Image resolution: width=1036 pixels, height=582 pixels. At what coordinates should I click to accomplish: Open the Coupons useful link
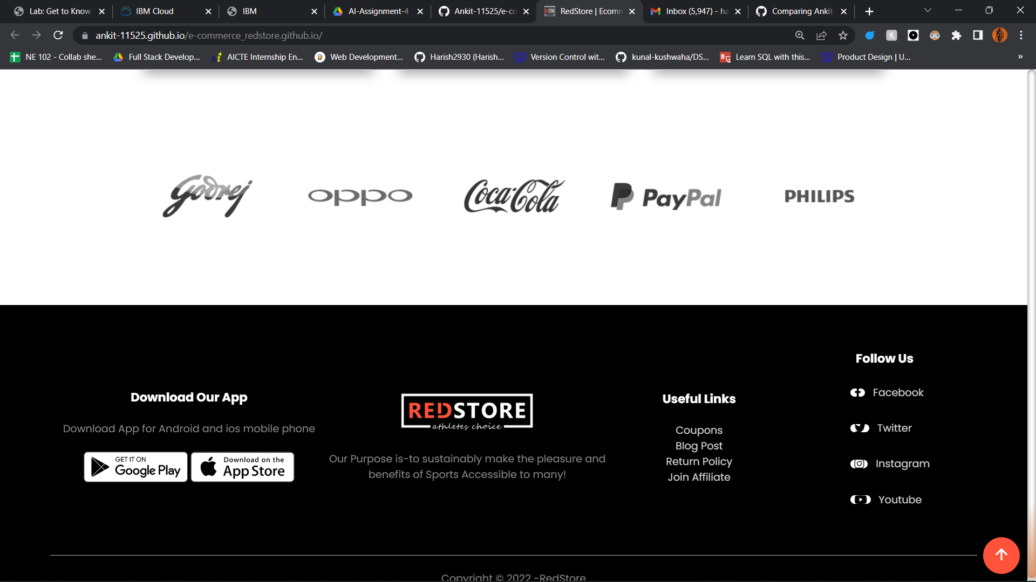point(699,431)
